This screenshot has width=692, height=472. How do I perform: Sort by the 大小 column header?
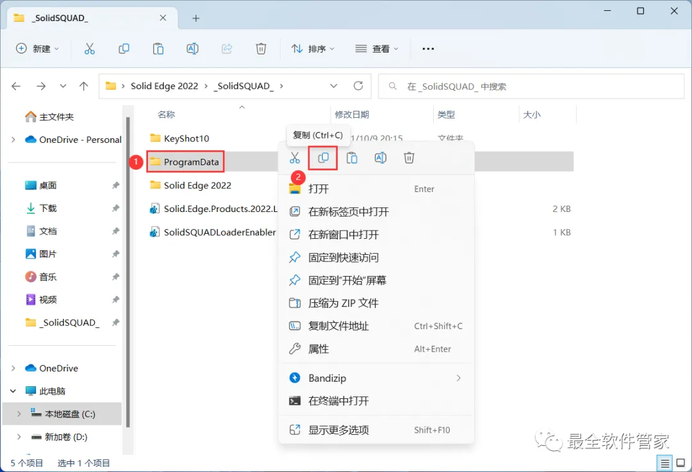[x=531, y=115]
